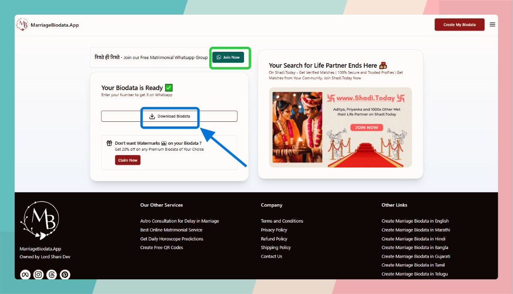Open Shipping Policy link

click(x=276, y=247)
